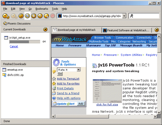Click the grey star TempList icon
Screen dimensions: 162x125
pos(54,79)
